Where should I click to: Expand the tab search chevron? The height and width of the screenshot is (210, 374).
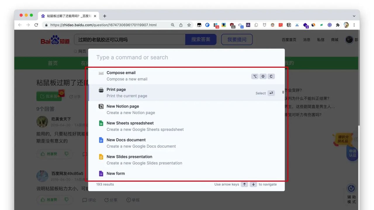(354, 16)
